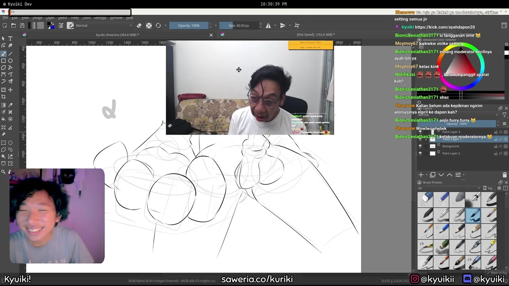Select the Ellipse shape tool
Image resolution: width=509 pixels, height=286 pixels.
pyautogui.click(x=10, y=61)
